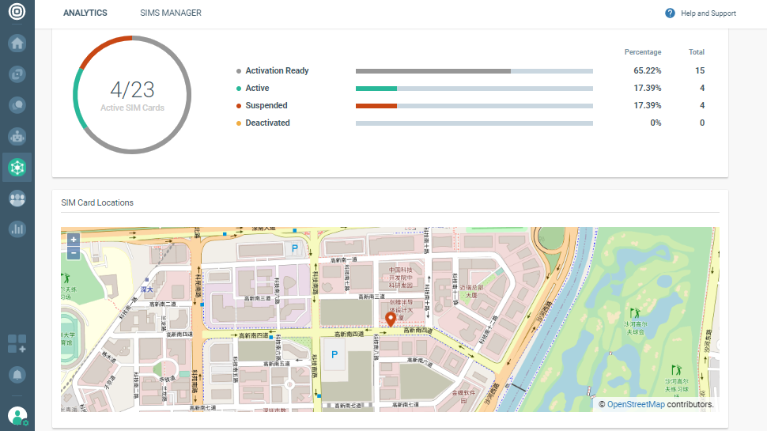Zoom out the map with minus button

tap(74, 253)
